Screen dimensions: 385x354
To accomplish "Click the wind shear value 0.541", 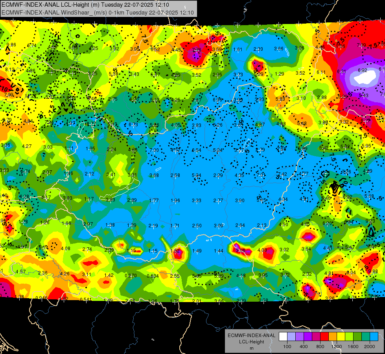I will coord(86,299).
